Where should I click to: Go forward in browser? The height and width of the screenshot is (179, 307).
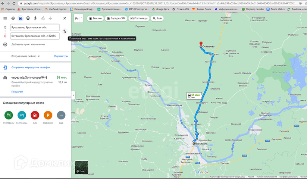pyautogui.click(x=8, y=3)
